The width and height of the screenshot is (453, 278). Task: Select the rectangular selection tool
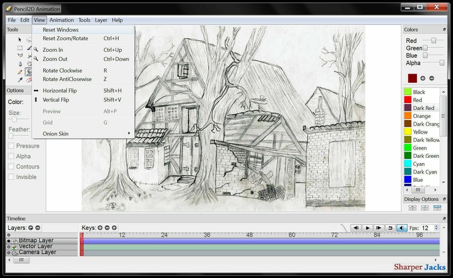tap(20, 48)
